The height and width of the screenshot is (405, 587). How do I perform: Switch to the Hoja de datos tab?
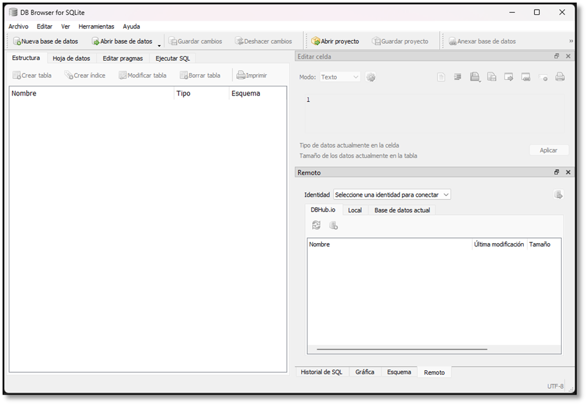click(71, 59)
